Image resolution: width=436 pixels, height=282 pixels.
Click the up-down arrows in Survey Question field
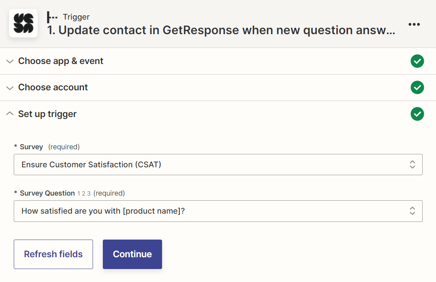click(412, 211)
